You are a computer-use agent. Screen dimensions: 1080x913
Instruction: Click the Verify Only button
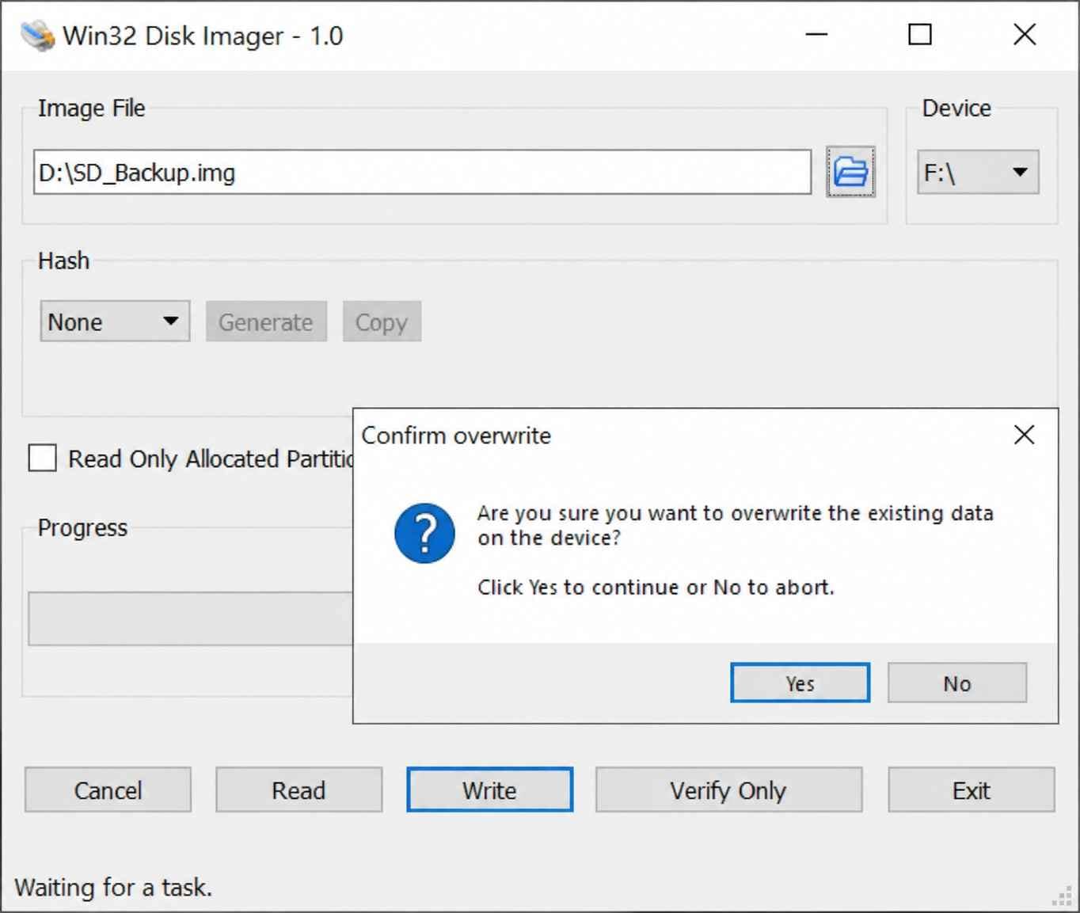pyautogui.click(x=728, y=789)
